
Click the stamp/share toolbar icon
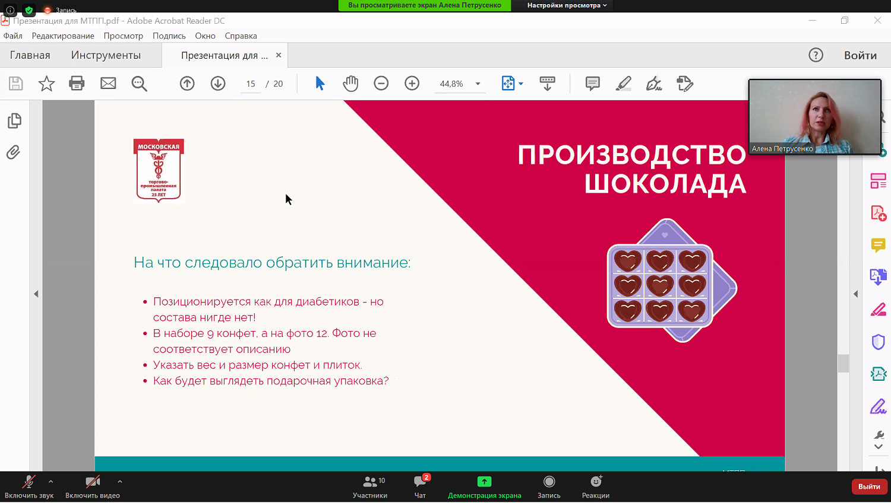(685, 84)
